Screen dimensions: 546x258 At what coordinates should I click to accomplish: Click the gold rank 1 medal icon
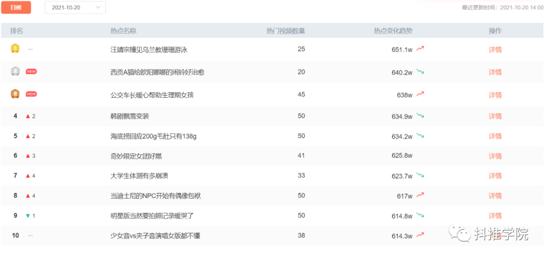tap(15, 48)
